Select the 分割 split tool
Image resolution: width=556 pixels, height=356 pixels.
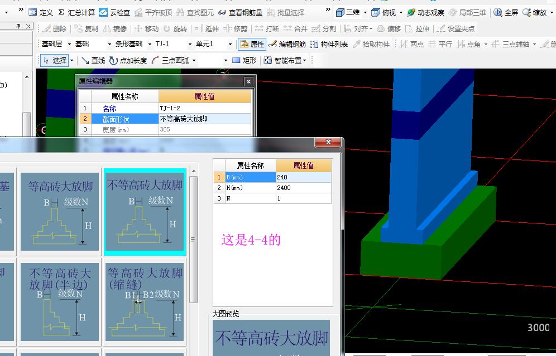pyautogui.click(x=324, y=28)
